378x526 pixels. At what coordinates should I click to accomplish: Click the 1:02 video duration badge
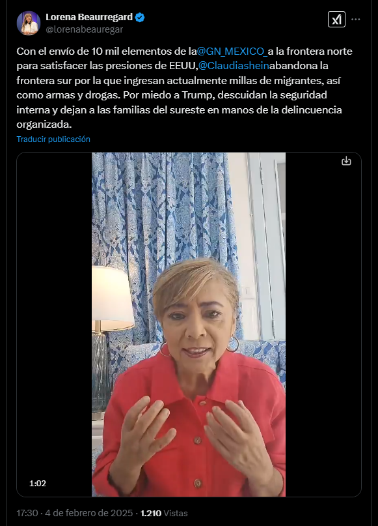[38, 484]
